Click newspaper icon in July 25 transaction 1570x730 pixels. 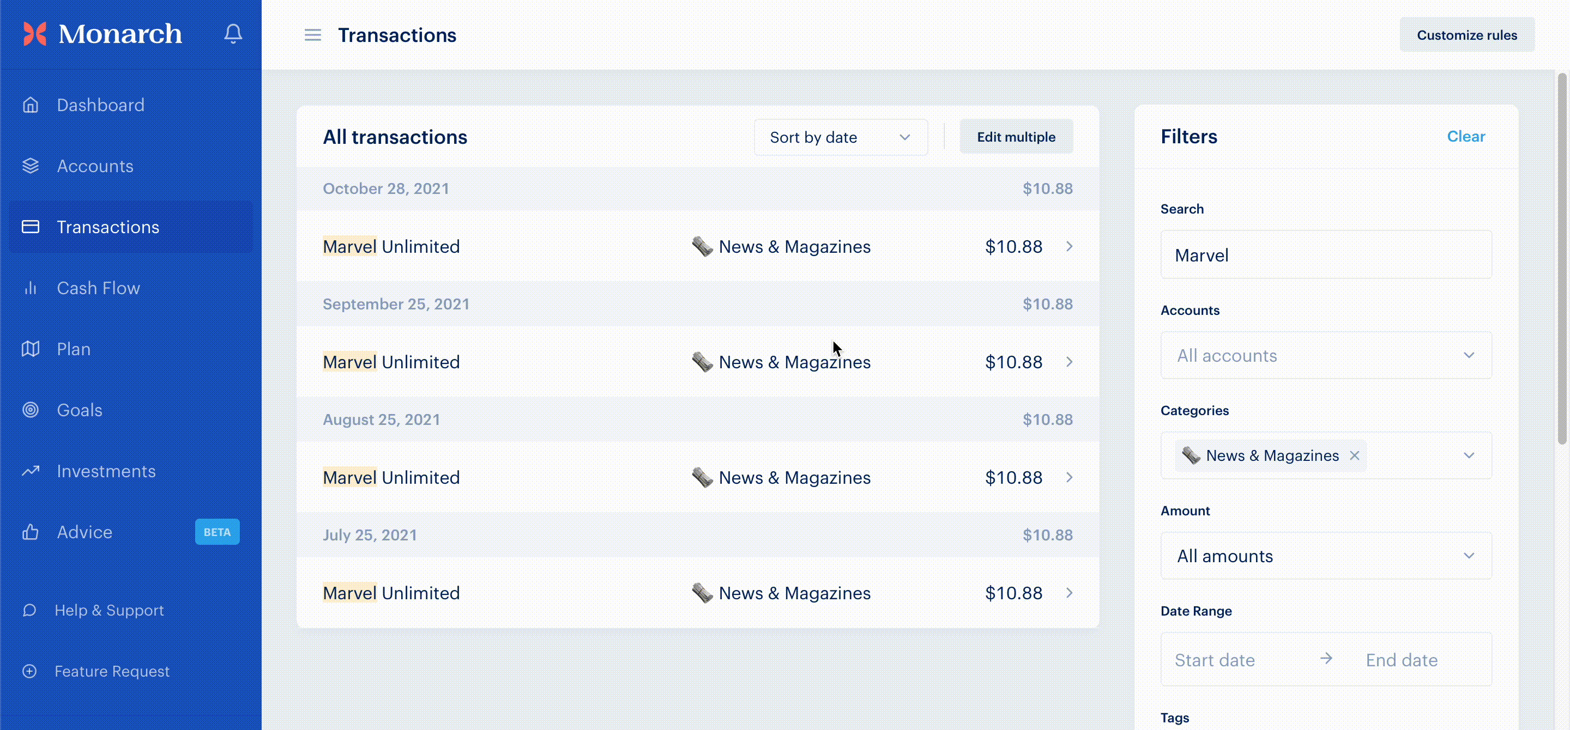pos(702,592)
